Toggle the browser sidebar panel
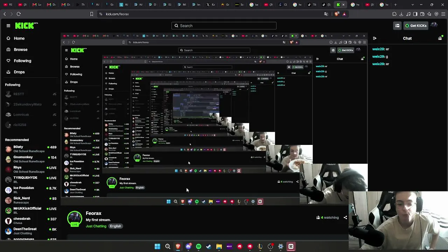This screenshot has width=448, height=252. 415,14
